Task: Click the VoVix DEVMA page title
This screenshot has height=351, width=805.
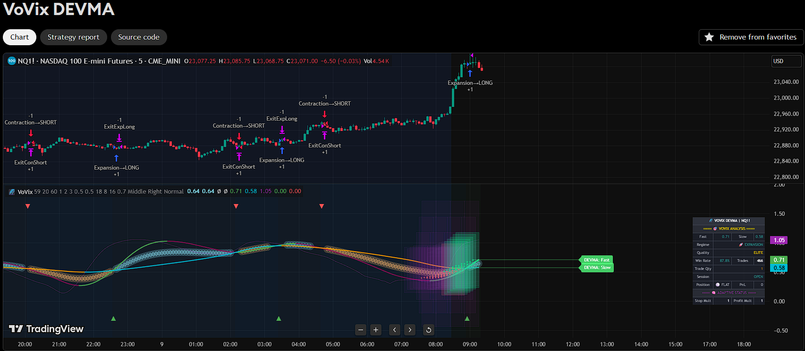Action: coord(59,9)
